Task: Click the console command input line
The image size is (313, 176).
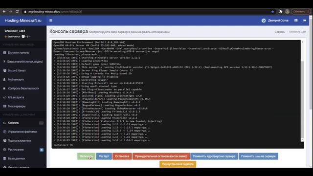Action: 178,145
